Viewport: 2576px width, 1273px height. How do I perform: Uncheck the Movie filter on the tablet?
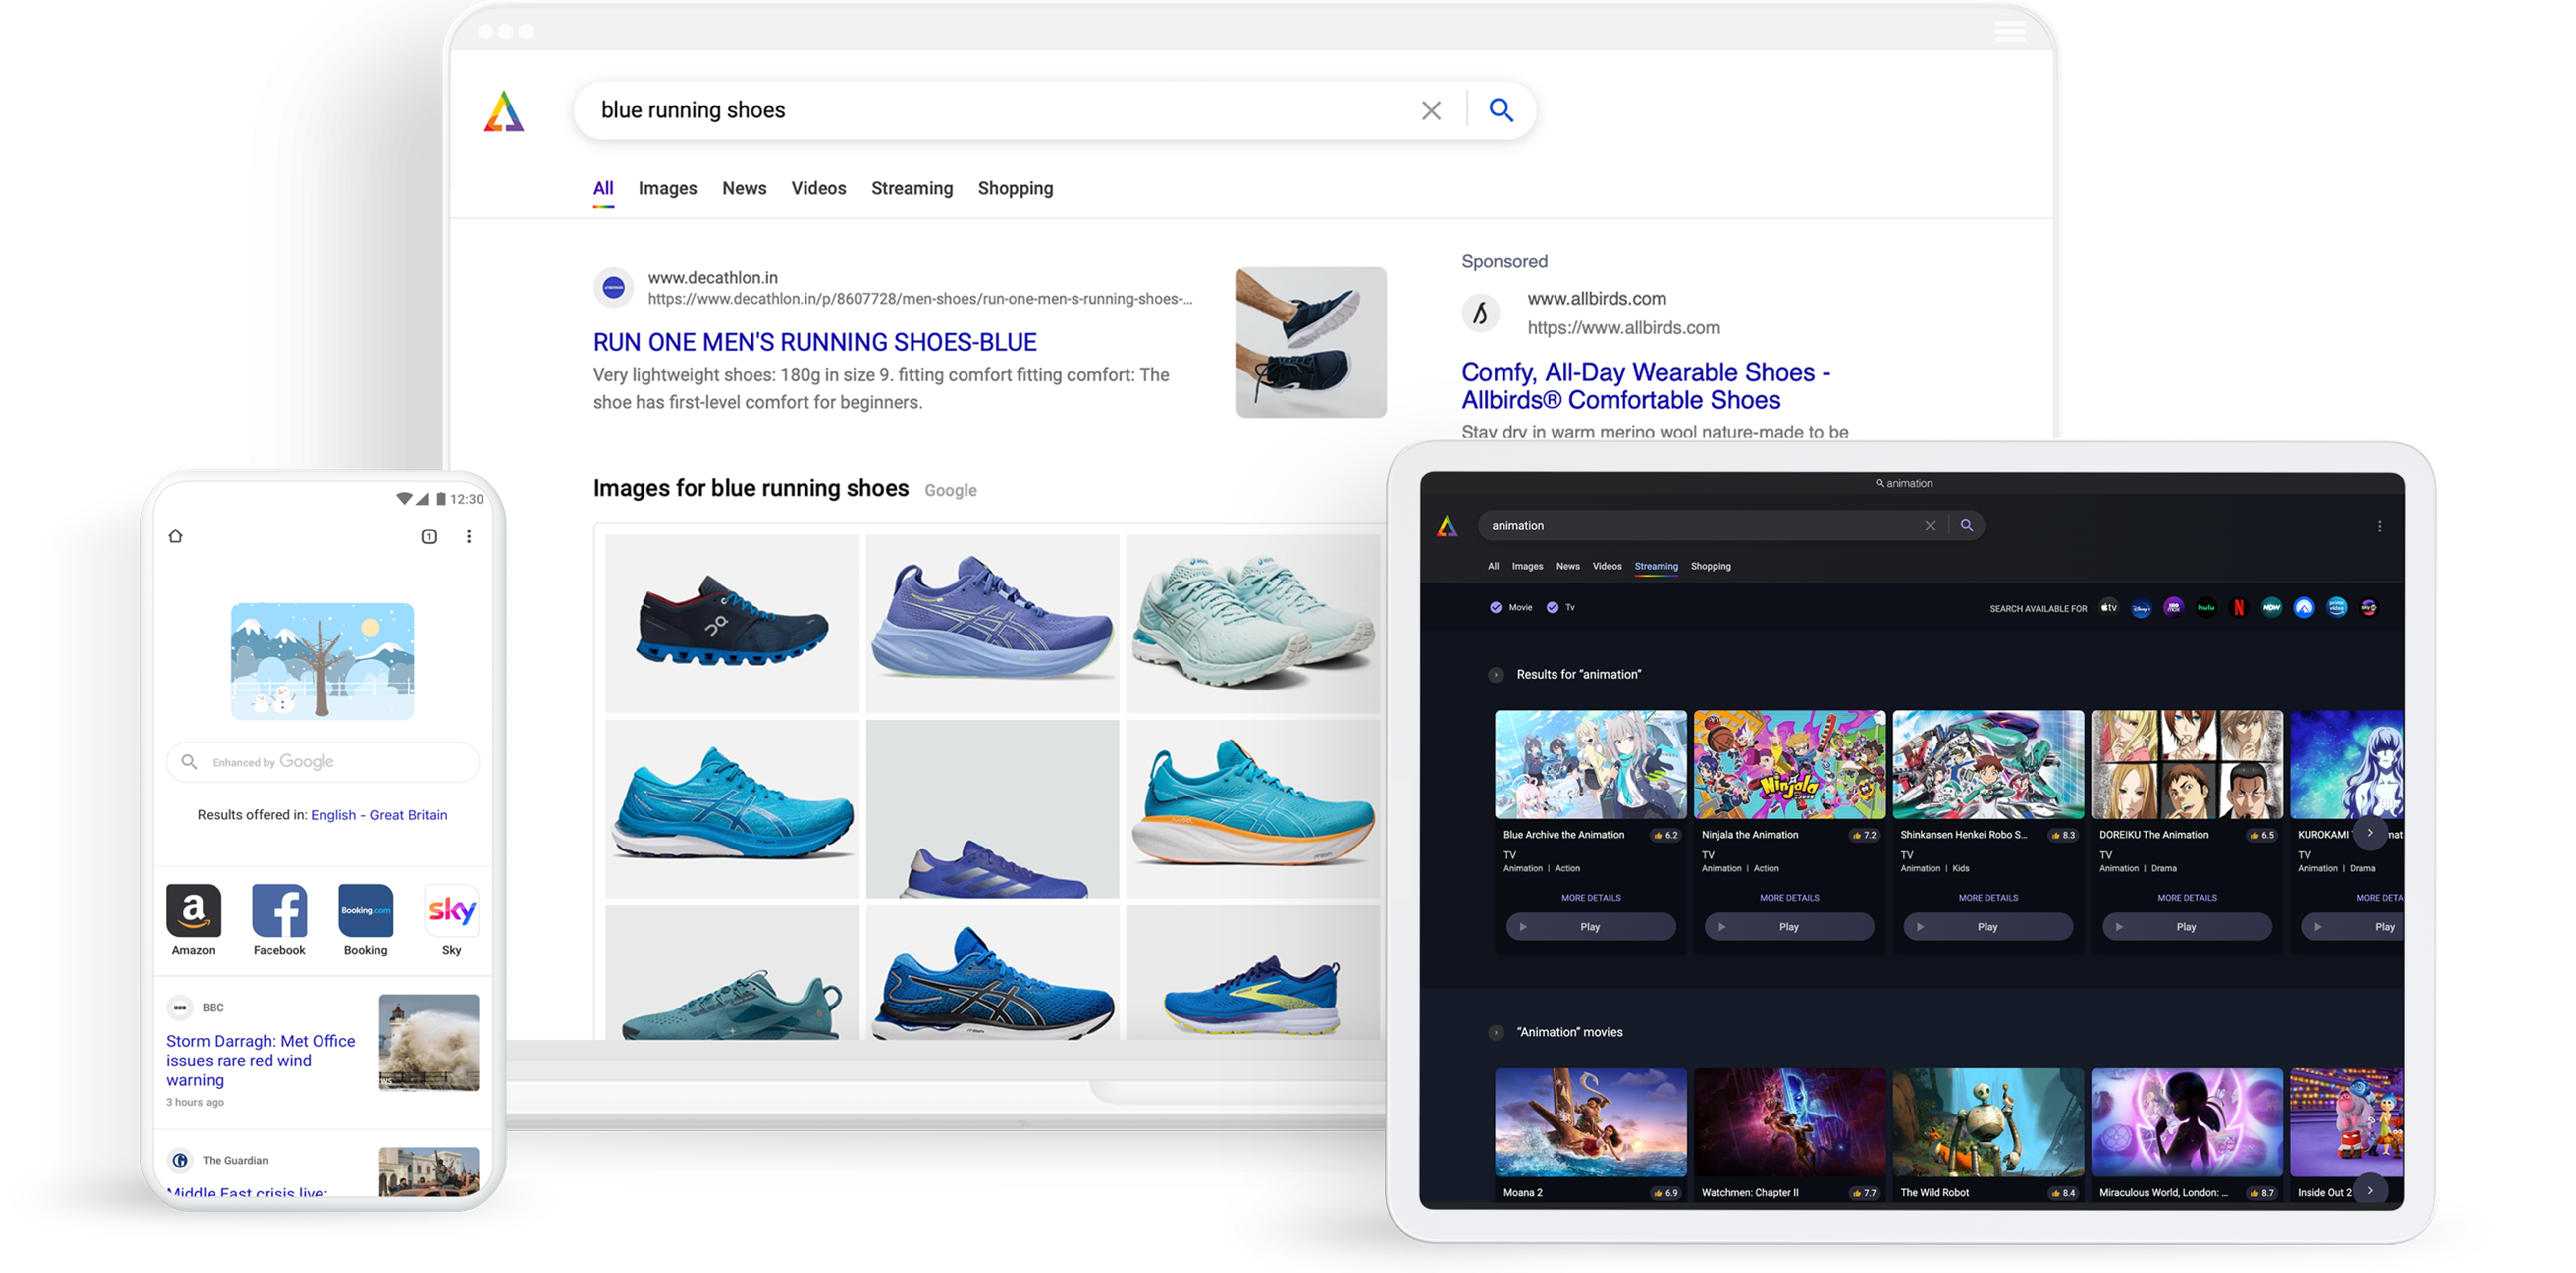[x=1496, y=607]
